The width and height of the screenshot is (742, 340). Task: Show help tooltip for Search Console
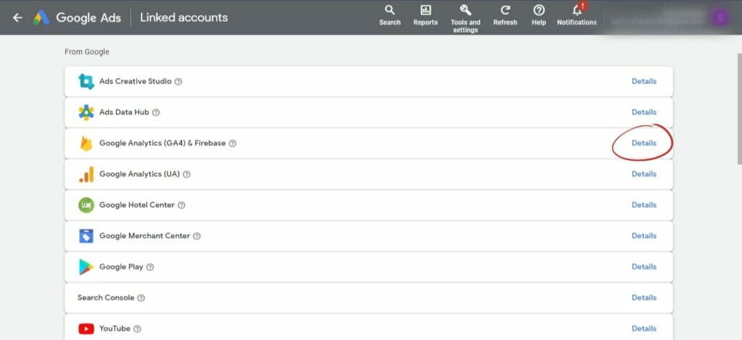coord(141,298)
